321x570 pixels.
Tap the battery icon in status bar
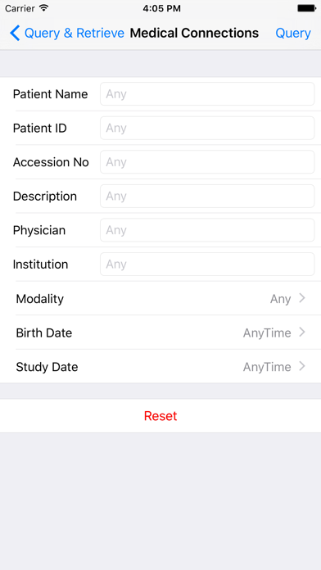click(x=306, y=8)
